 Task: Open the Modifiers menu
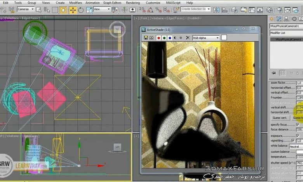(75, 3)
